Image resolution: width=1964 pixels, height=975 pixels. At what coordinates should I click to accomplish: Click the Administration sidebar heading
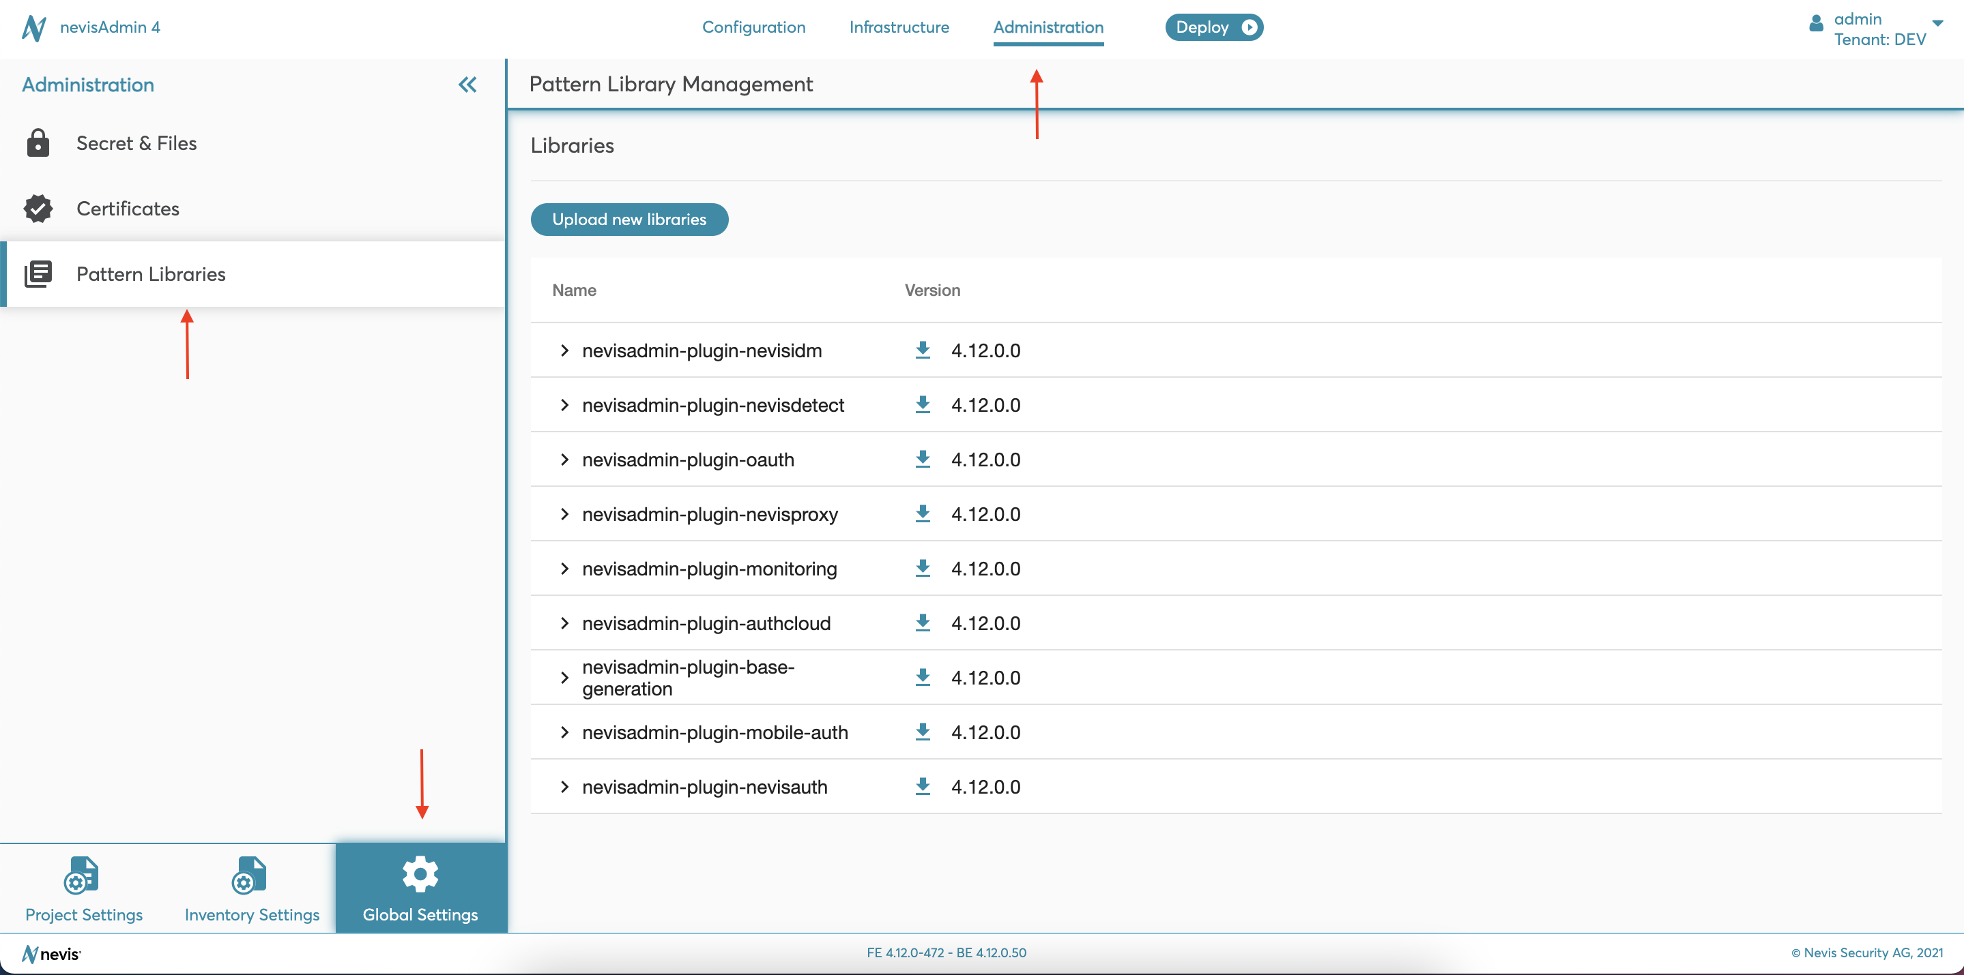87,85
